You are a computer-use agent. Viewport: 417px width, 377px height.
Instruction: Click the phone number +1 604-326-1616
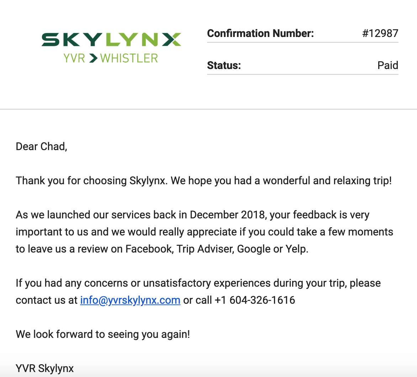click(x=255, y=300)
